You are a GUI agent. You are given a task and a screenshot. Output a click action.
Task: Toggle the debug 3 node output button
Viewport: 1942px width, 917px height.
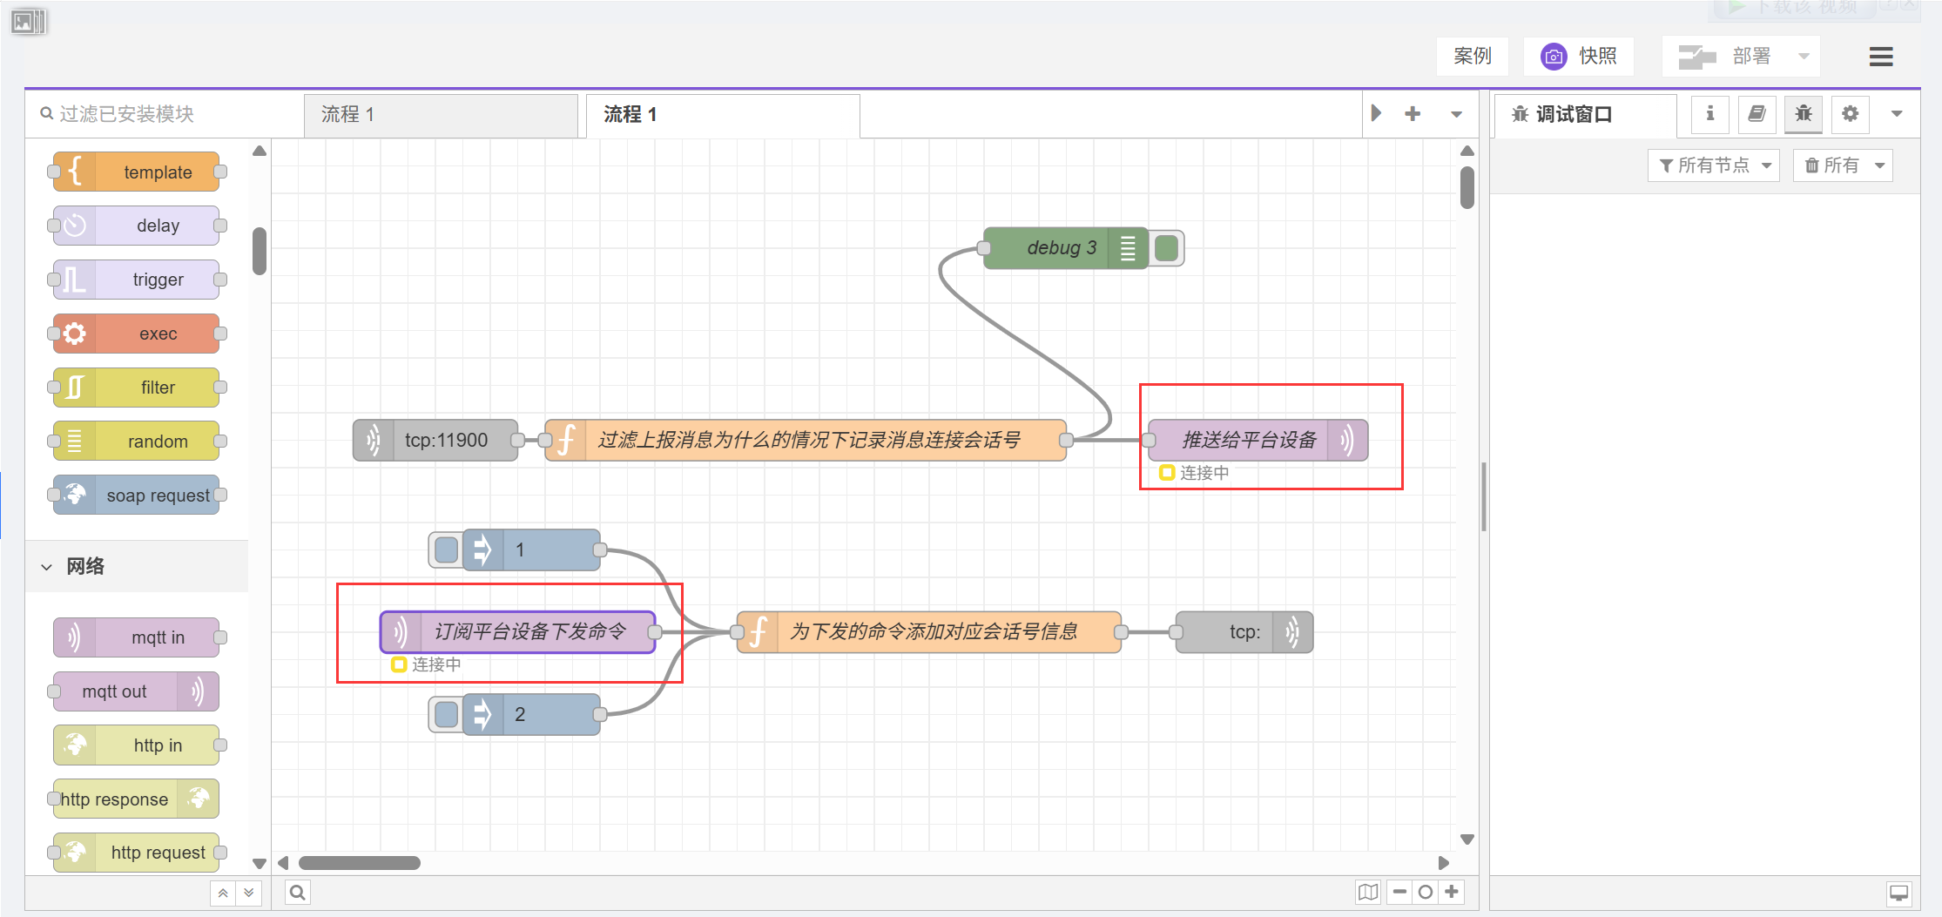click(1167, 248)
